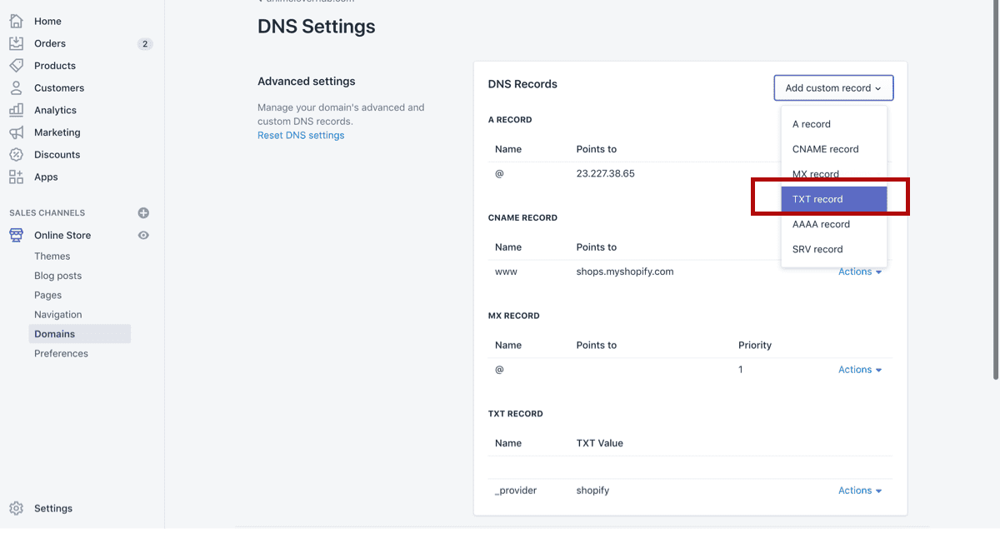This screenshot has height=533, width=1000.
Task: Pick SRV record from the dropdown list
Action: (x=817, y=249)
